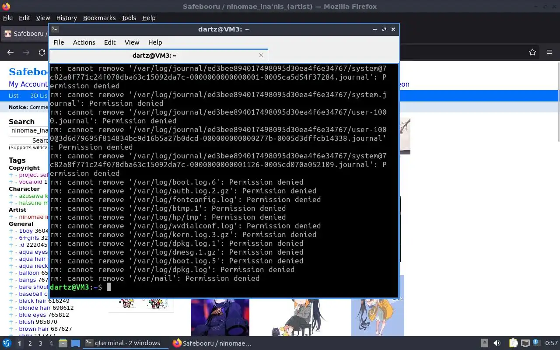The height and width of the screenshot is (350, 560).
Task: Open Firefox's Help menu
Action: click(149, 18)
